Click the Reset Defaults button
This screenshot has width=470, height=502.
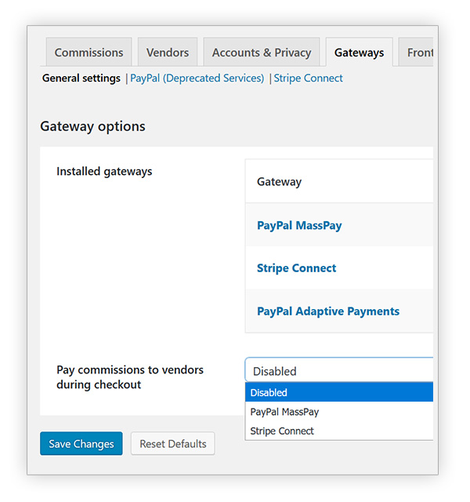(x=172, y=444)
